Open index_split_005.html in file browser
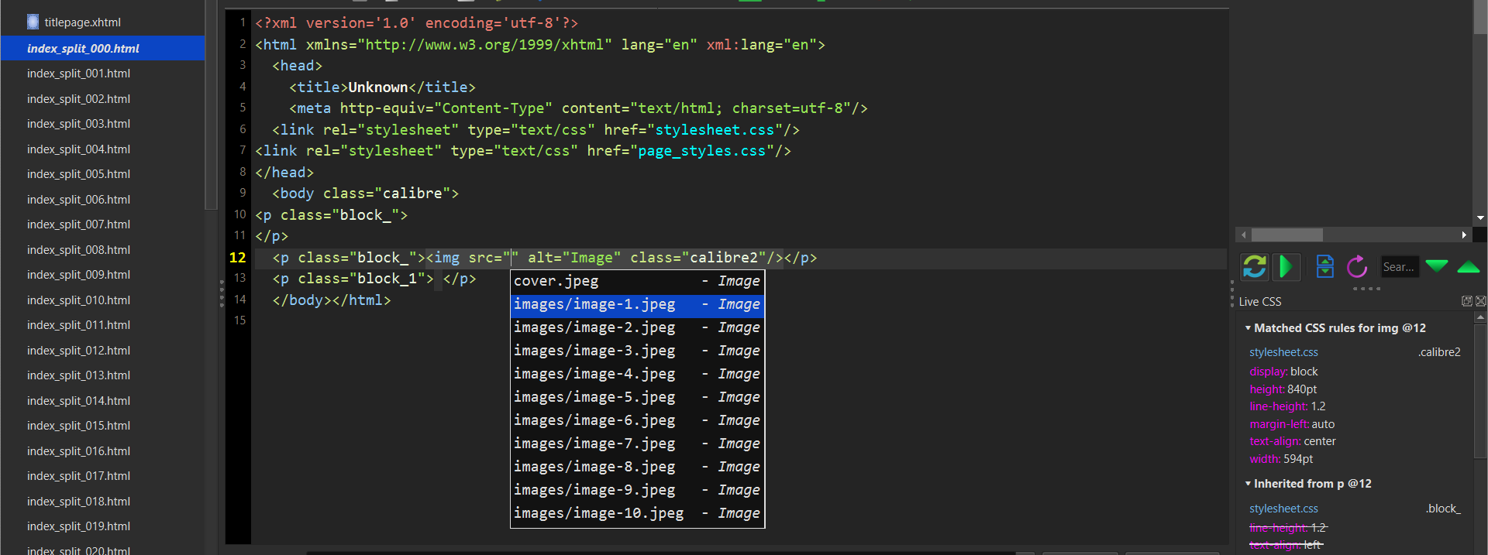This screenshot has width=1488, height=555. [x=78, y=174]
